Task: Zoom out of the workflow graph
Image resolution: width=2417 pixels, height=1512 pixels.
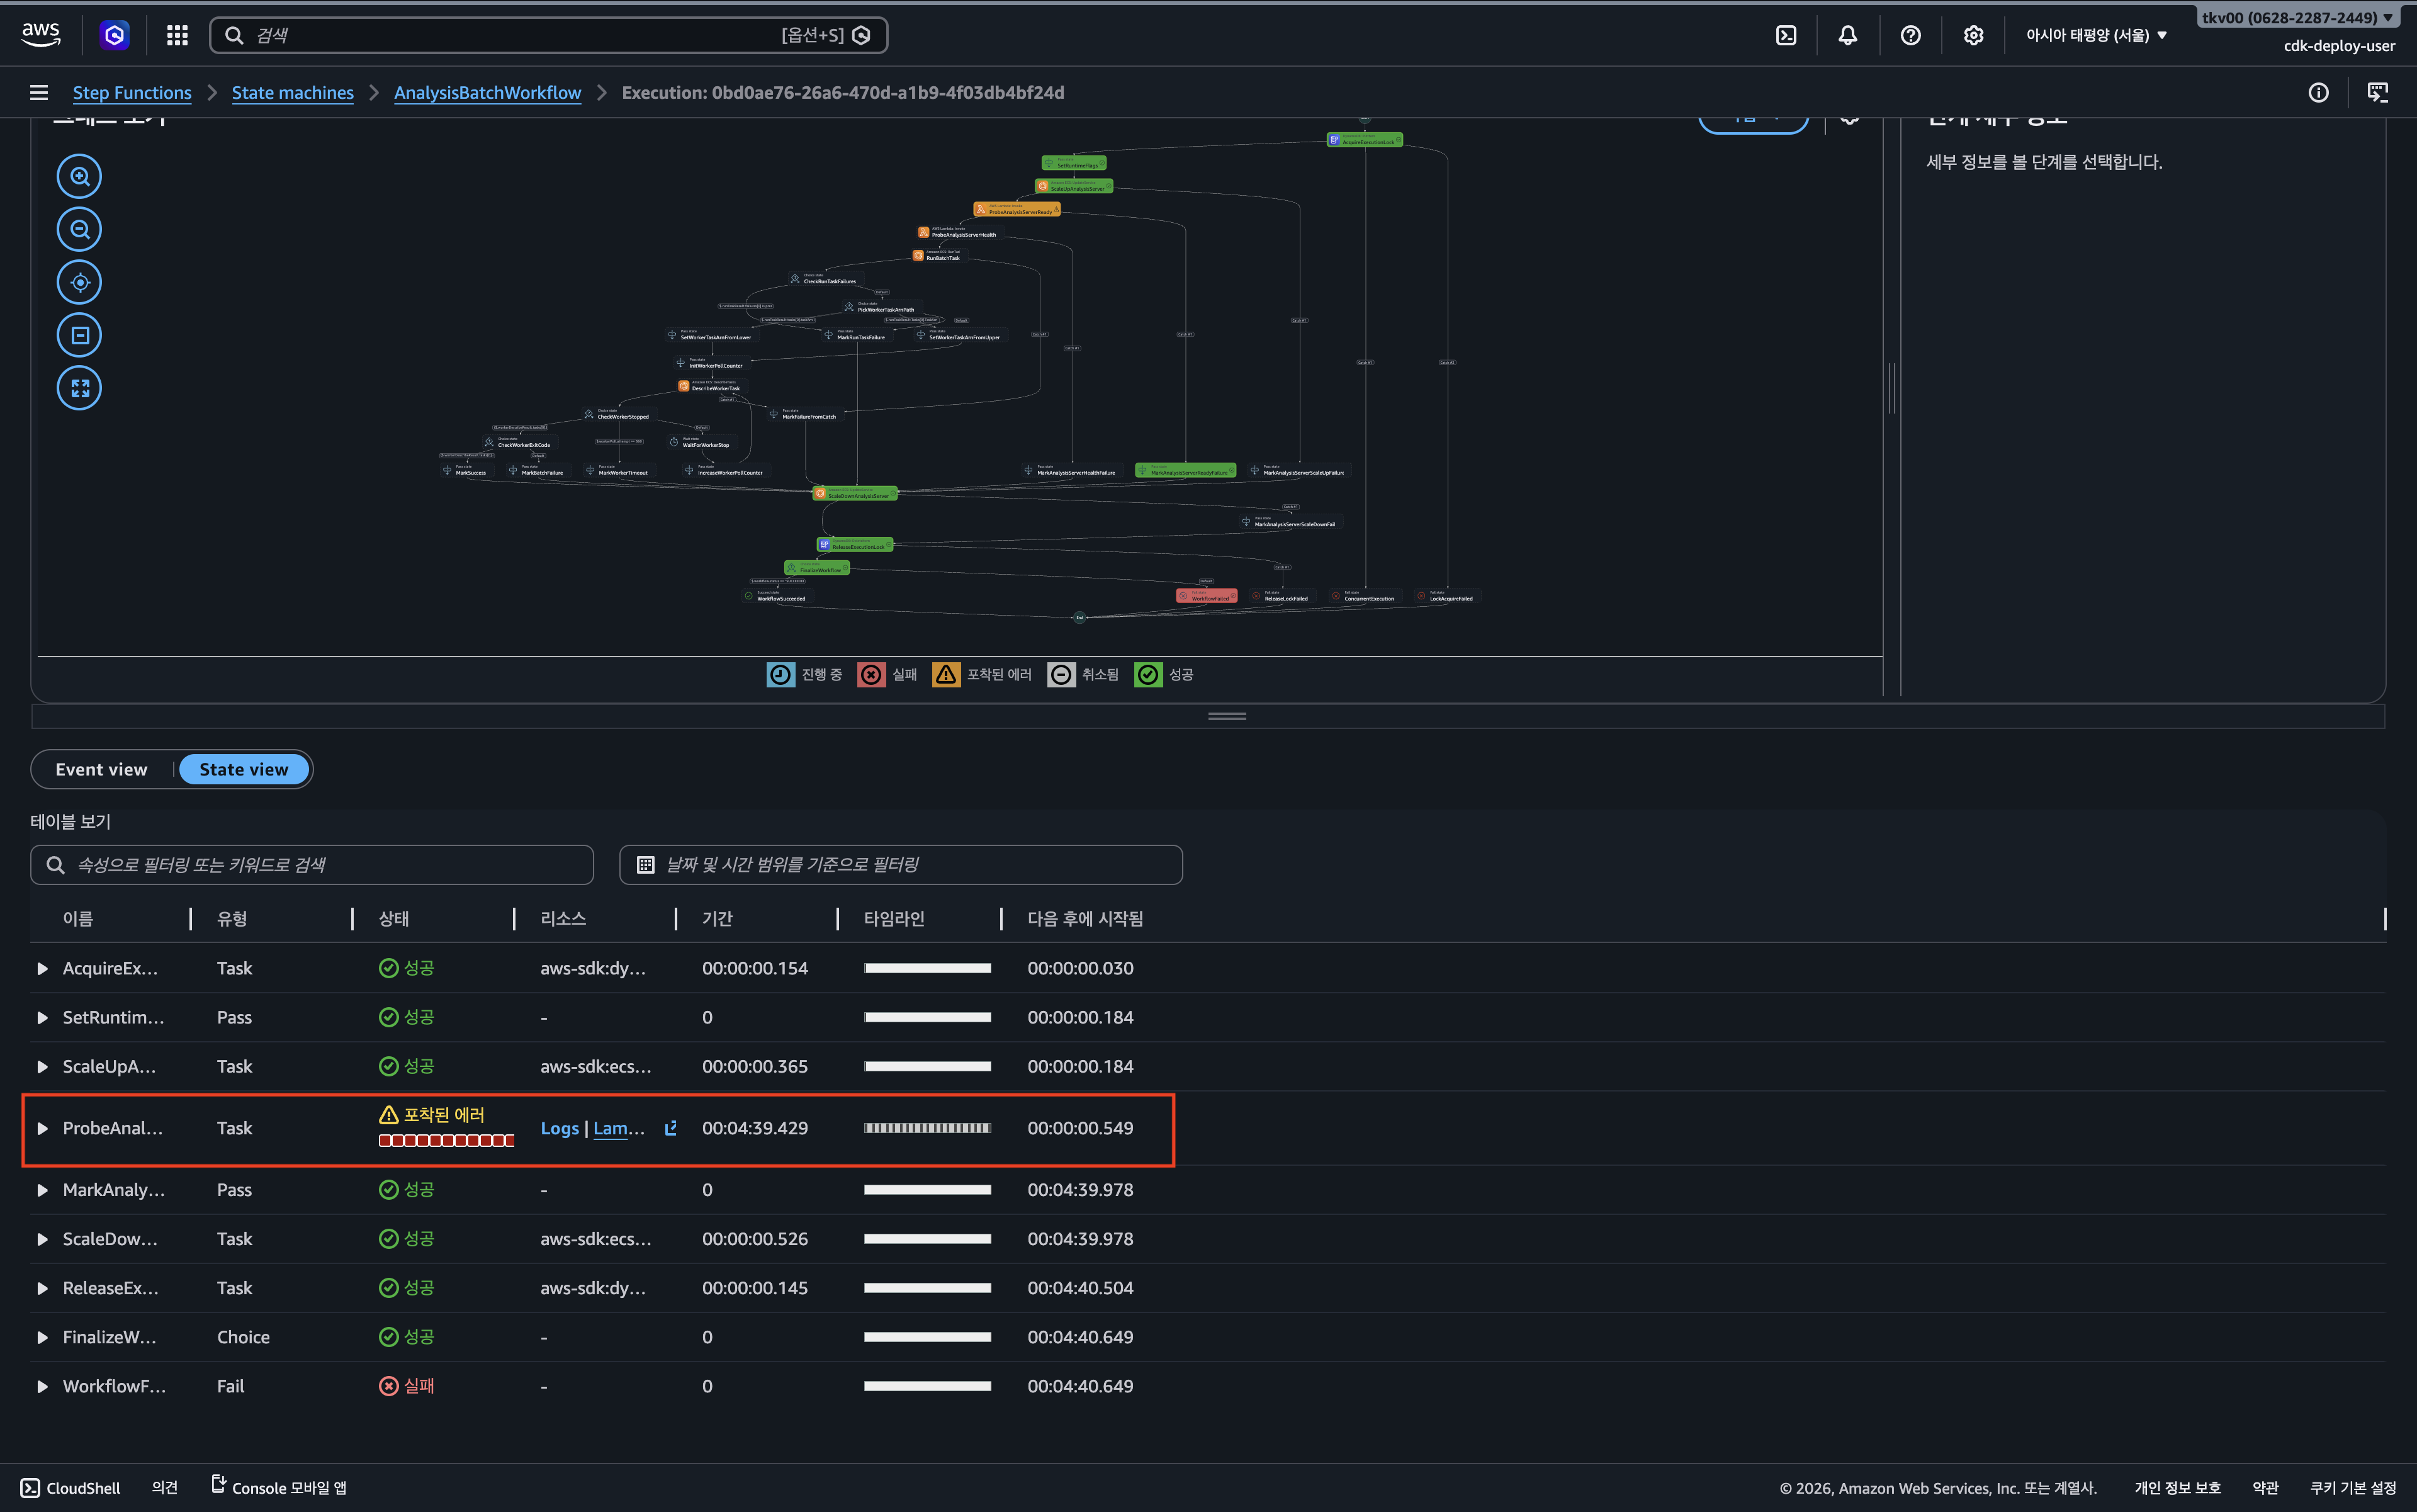Action: tap(79, 230)
